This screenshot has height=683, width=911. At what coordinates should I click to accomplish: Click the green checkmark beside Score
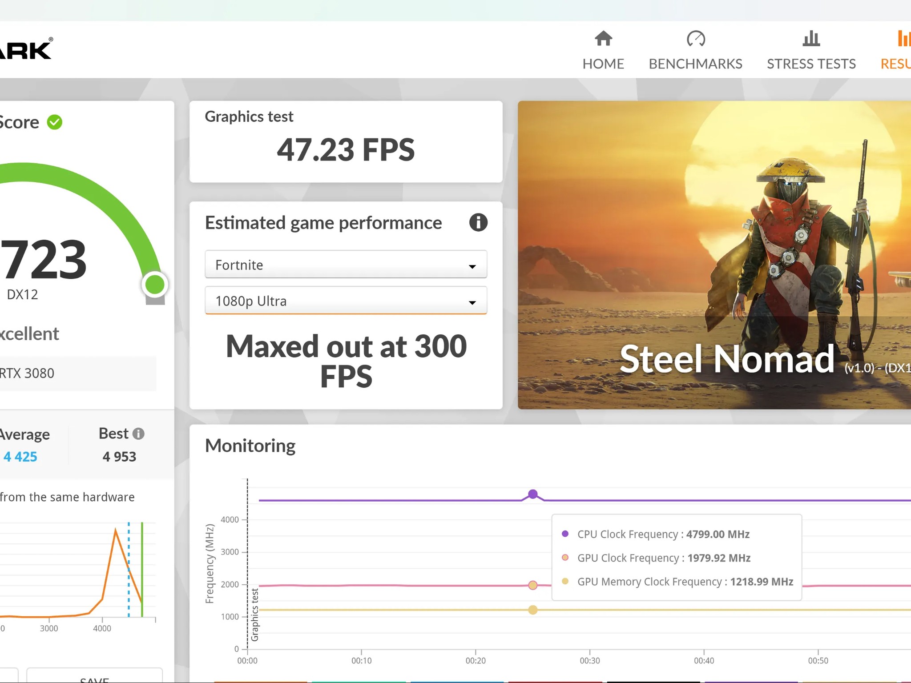tap(54, 122)
